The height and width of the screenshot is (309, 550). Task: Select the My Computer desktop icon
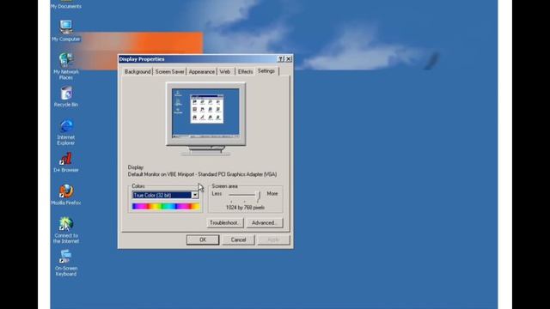[66, 31]
